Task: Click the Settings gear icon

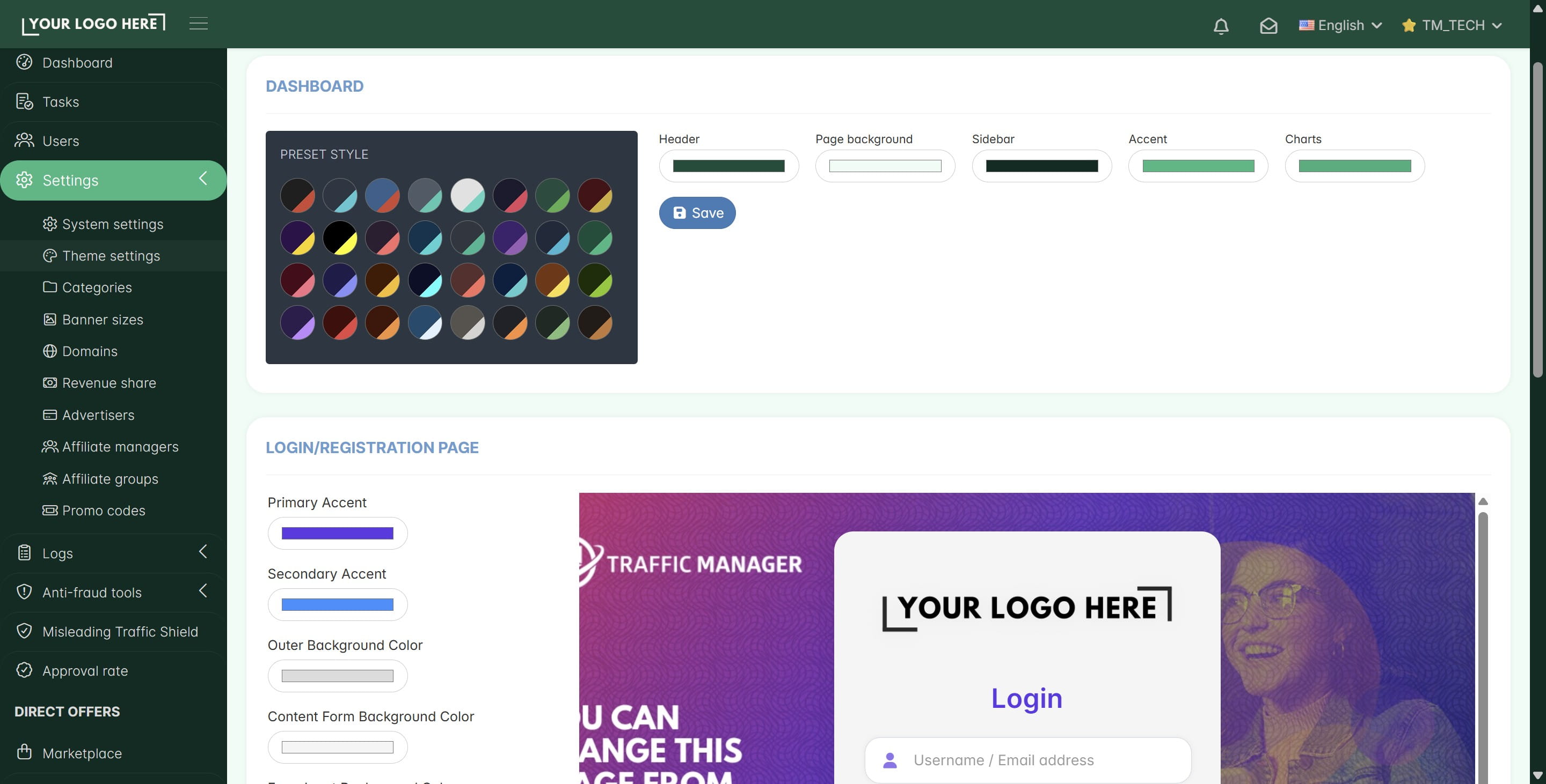Action: pos(24,180)
